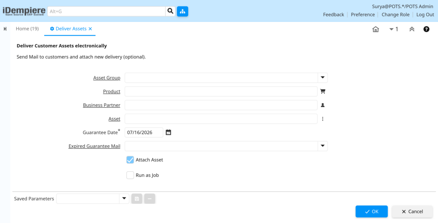Expand the Expired Guarantee Mail dropdown
Viewport: 438px width, 223px height.
click(323, 146)
